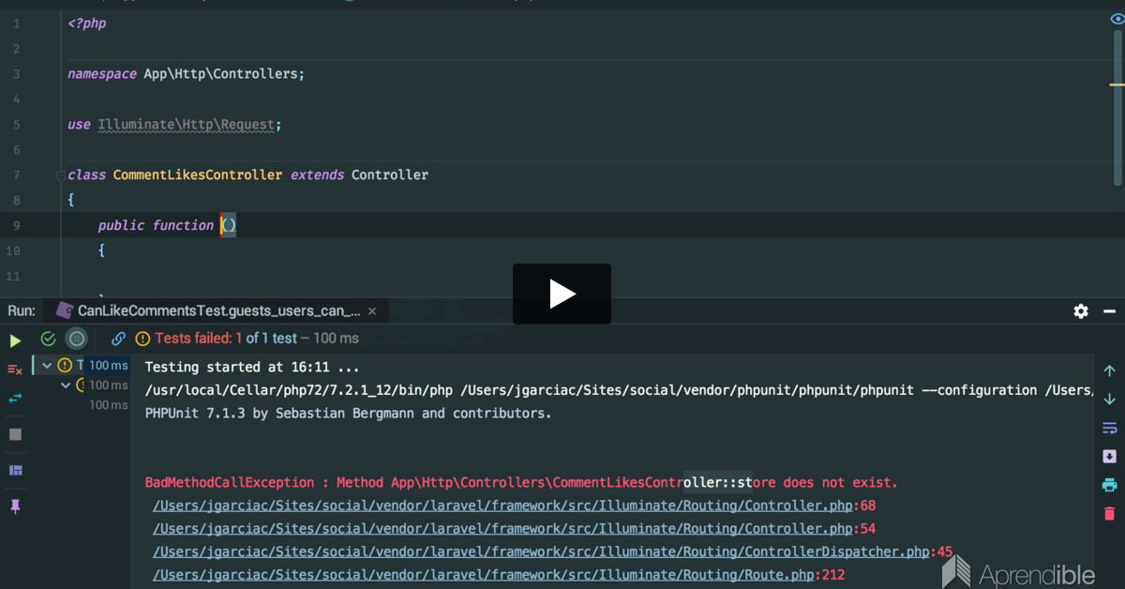Viewport: 1125px width, 589px height.
Task: Click the blue link icon beside Tests failed
Action: (x=118, y=339)
